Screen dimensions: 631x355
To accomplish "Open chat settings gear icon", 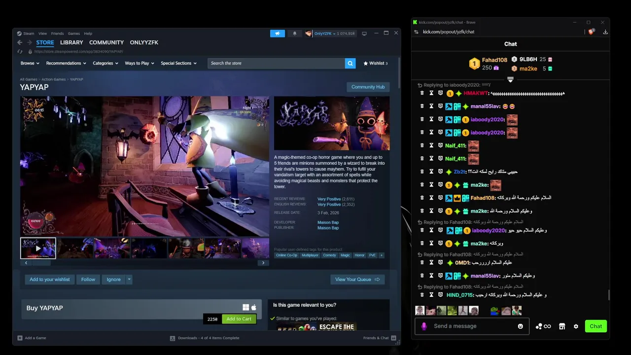I will (576, 326).
